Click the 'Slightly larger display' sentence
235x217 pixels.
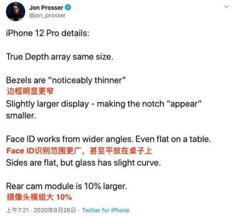(104, 104)
